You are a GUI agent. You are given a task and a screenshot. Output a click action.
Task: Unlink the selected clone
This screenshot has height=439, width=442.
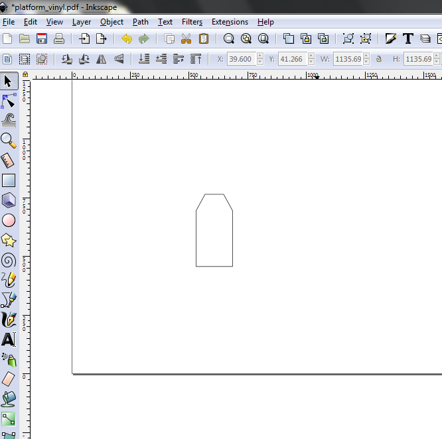[x=323, y=38]
